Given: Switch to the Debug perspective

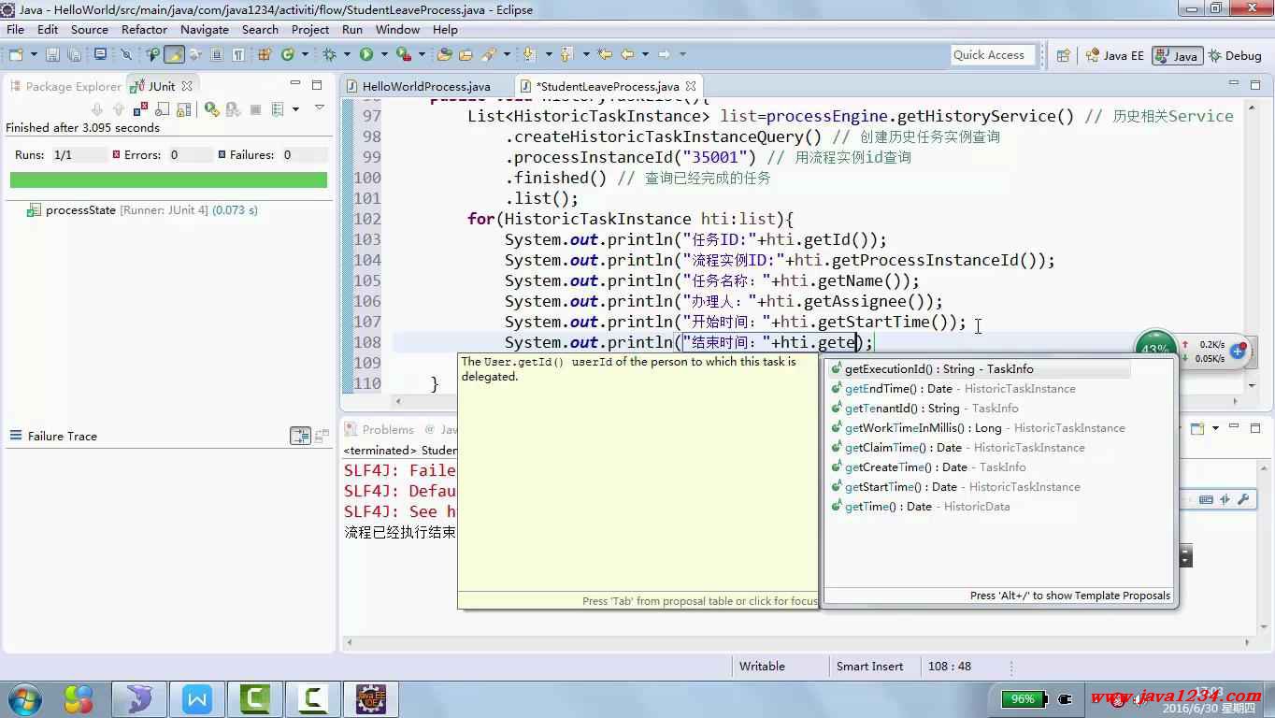Looking at the screenshot, I should (x=1235, y=55).
